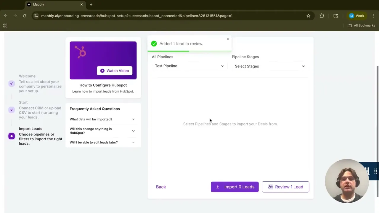Click the HubSpot logo on video thumbnail

click(x=81, y=52)
